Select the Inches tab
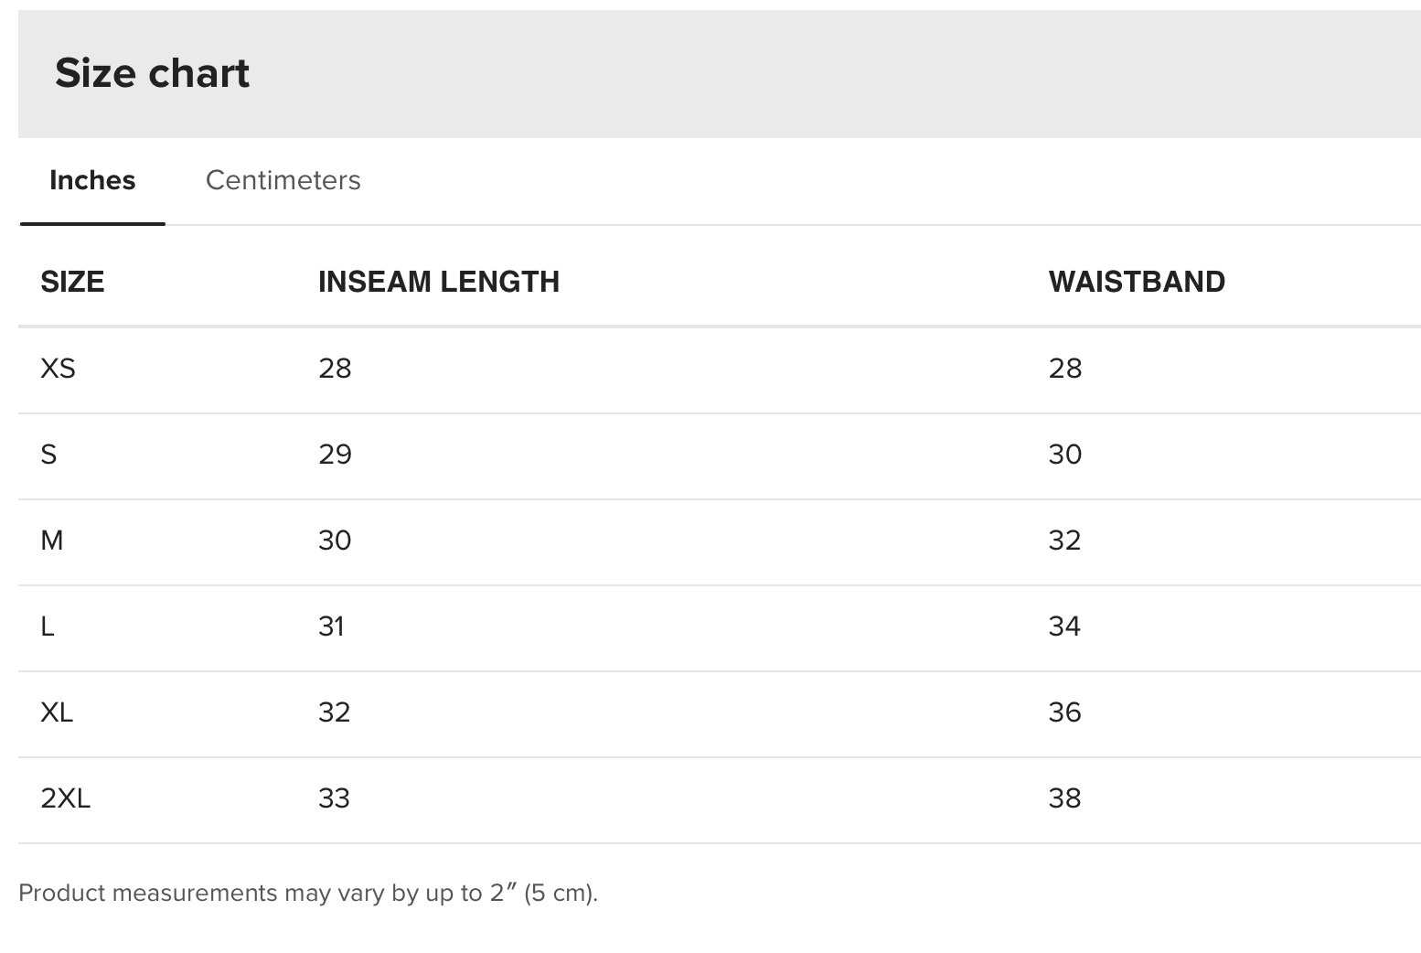Screen dimensions: 1421x953 click(x=92, y=180)
